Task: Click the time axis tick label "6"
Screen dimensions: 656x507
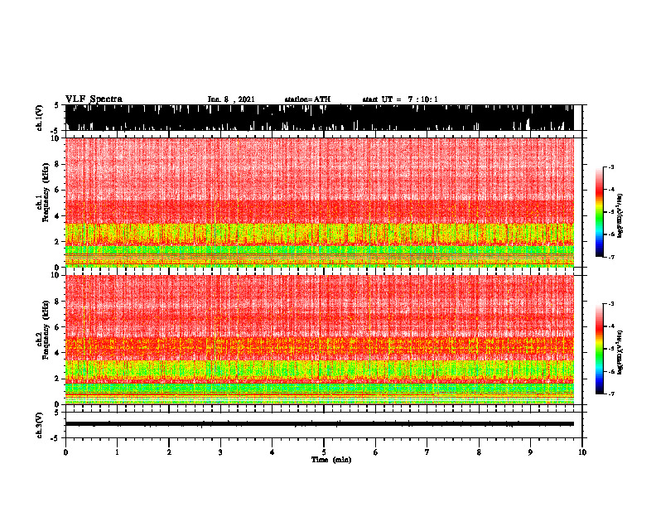Action: point(376,452)
